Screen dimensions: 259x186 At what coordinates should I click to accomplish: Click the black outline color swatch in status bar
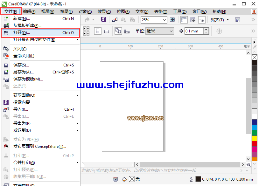click(198, 179)
